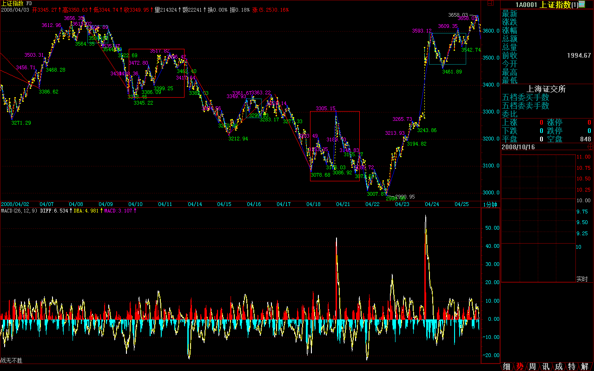Viewport: 594px width, 371px height.
Task: Click the 1A0001 stock code header
Action: pyautogui.click(x=528, y=5)
